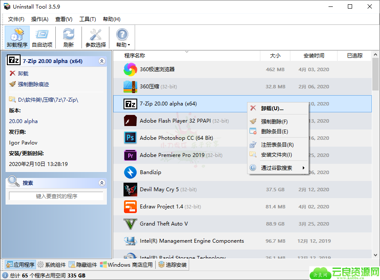Viewport: 380px width, 280px height.
Task: Select the Intel Management Engine Components icon
Action: click(x=130, y=241)
